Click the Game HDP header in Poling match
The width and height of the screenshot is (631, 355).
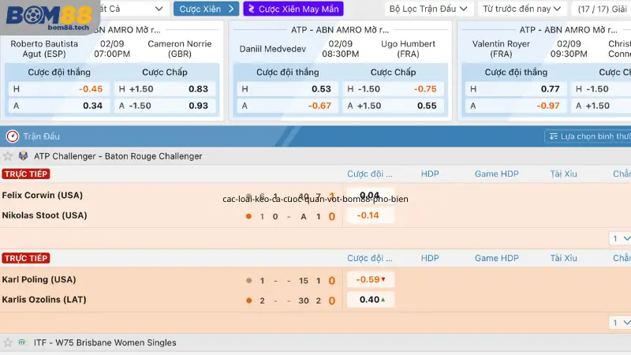coord(497,258)
